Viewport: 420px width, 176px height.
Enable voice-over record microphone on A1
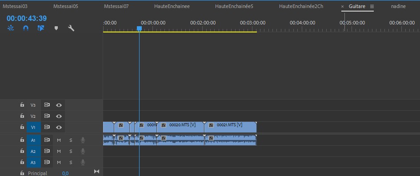pos(83,140)
